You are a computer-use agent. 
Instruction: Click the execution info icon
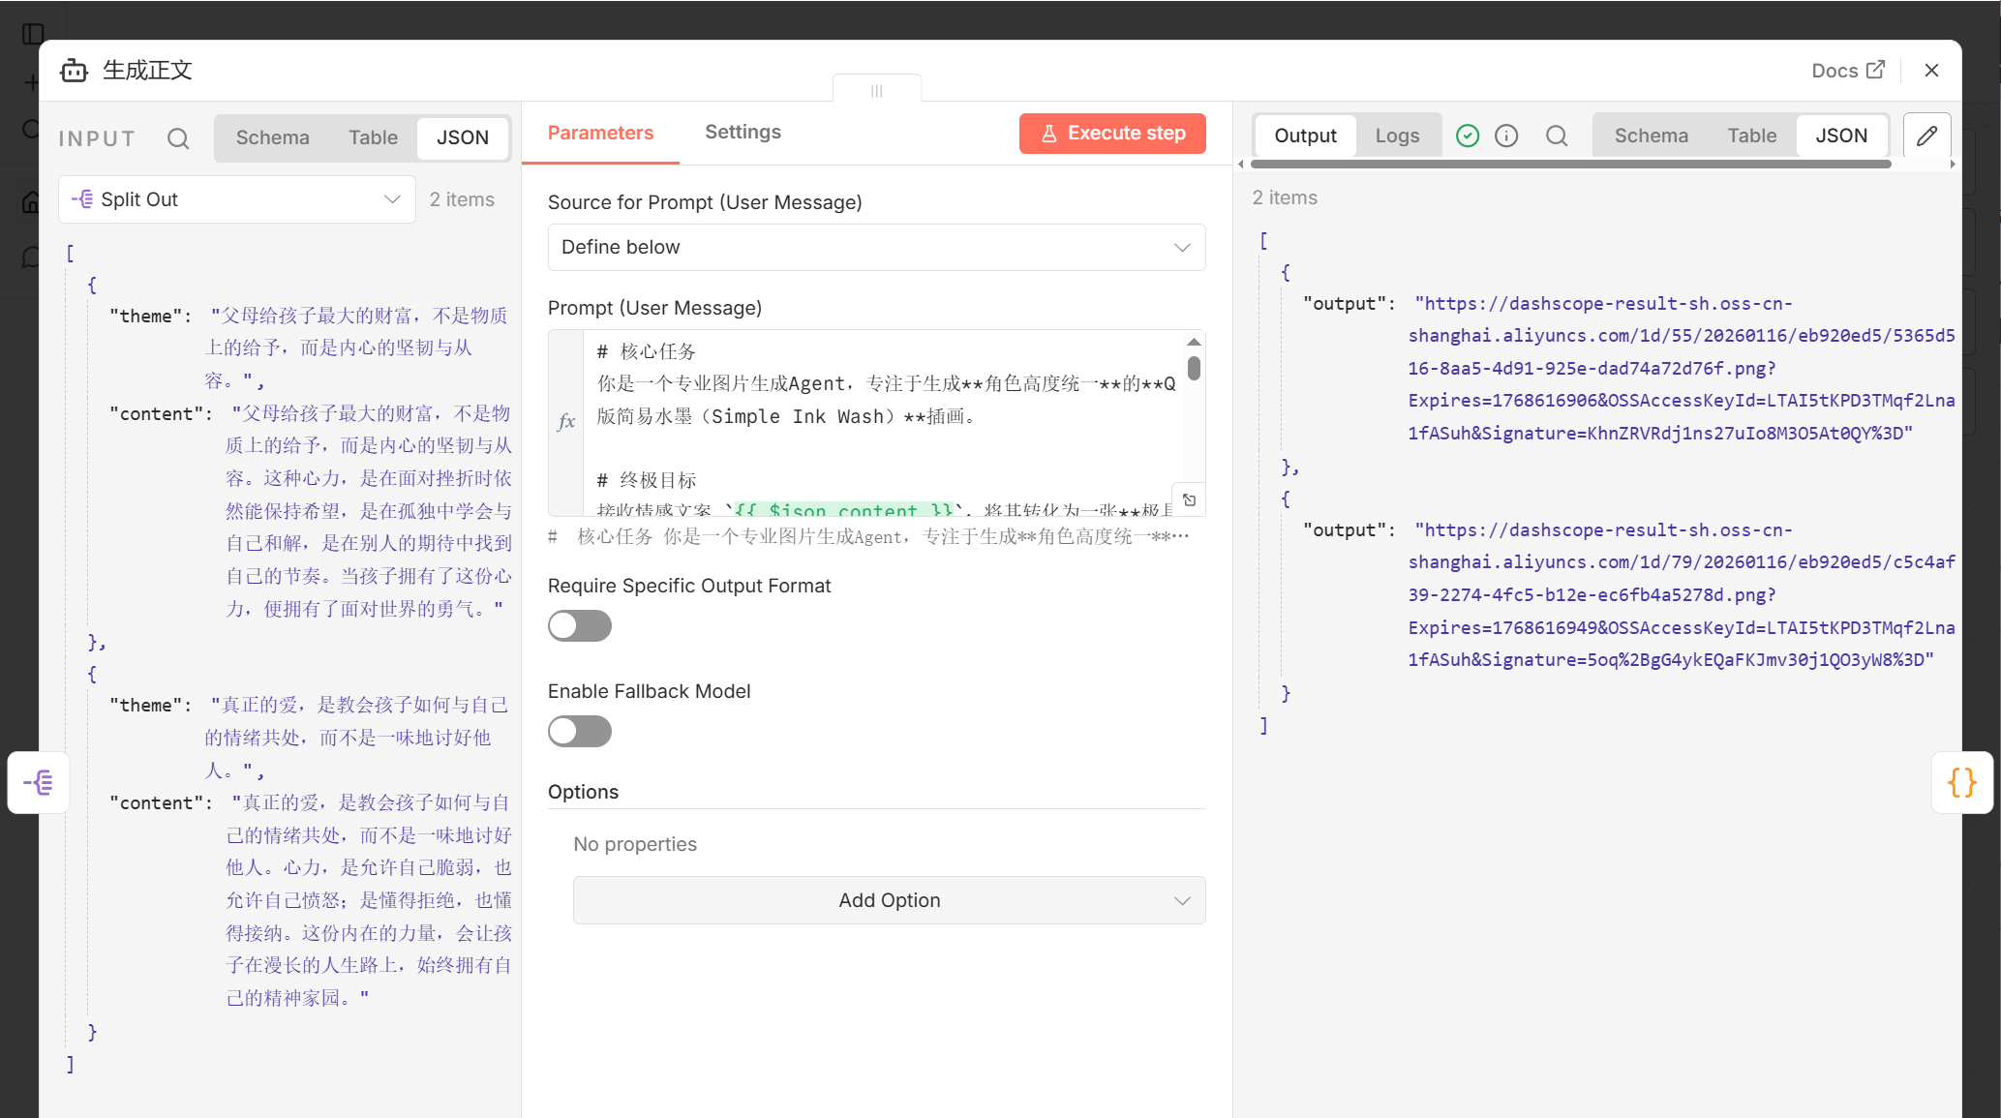[x=1506, y=136]
